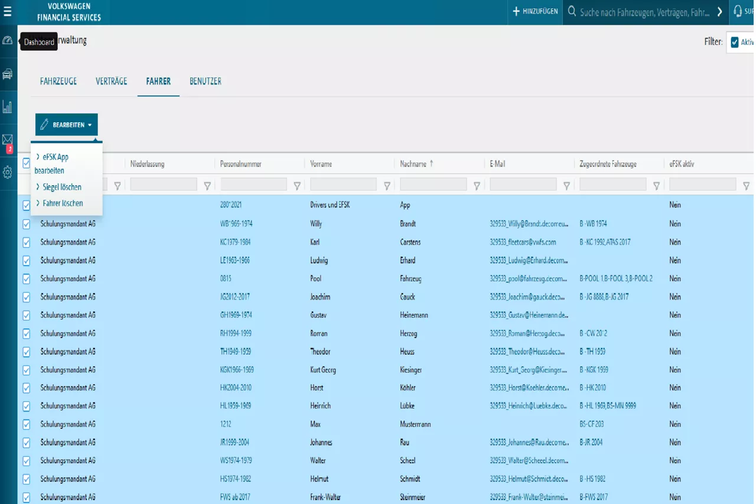
Task: Switch to the Verträge tab
Action: pos(112,82)
